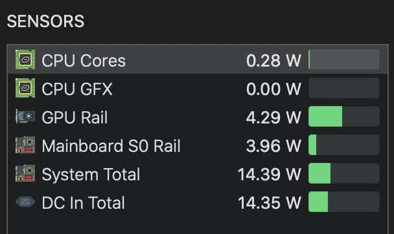The width and height of the screenshot is (394, 234).
Task: Click the System Total motherboard icon
Action: (25, 173)
